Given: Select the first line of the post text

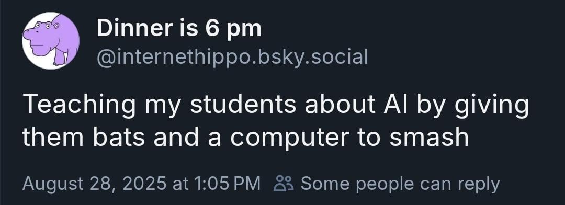Looking at the screenshot, I should pos(276,105).
